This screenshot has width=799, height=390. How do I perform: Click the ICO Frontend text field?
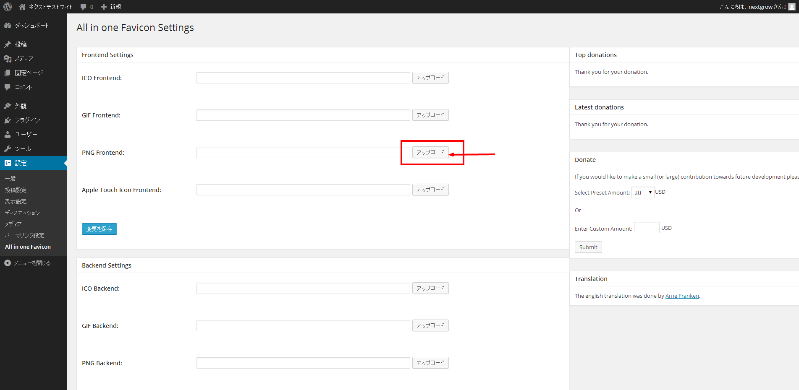[x=303, y=78]
